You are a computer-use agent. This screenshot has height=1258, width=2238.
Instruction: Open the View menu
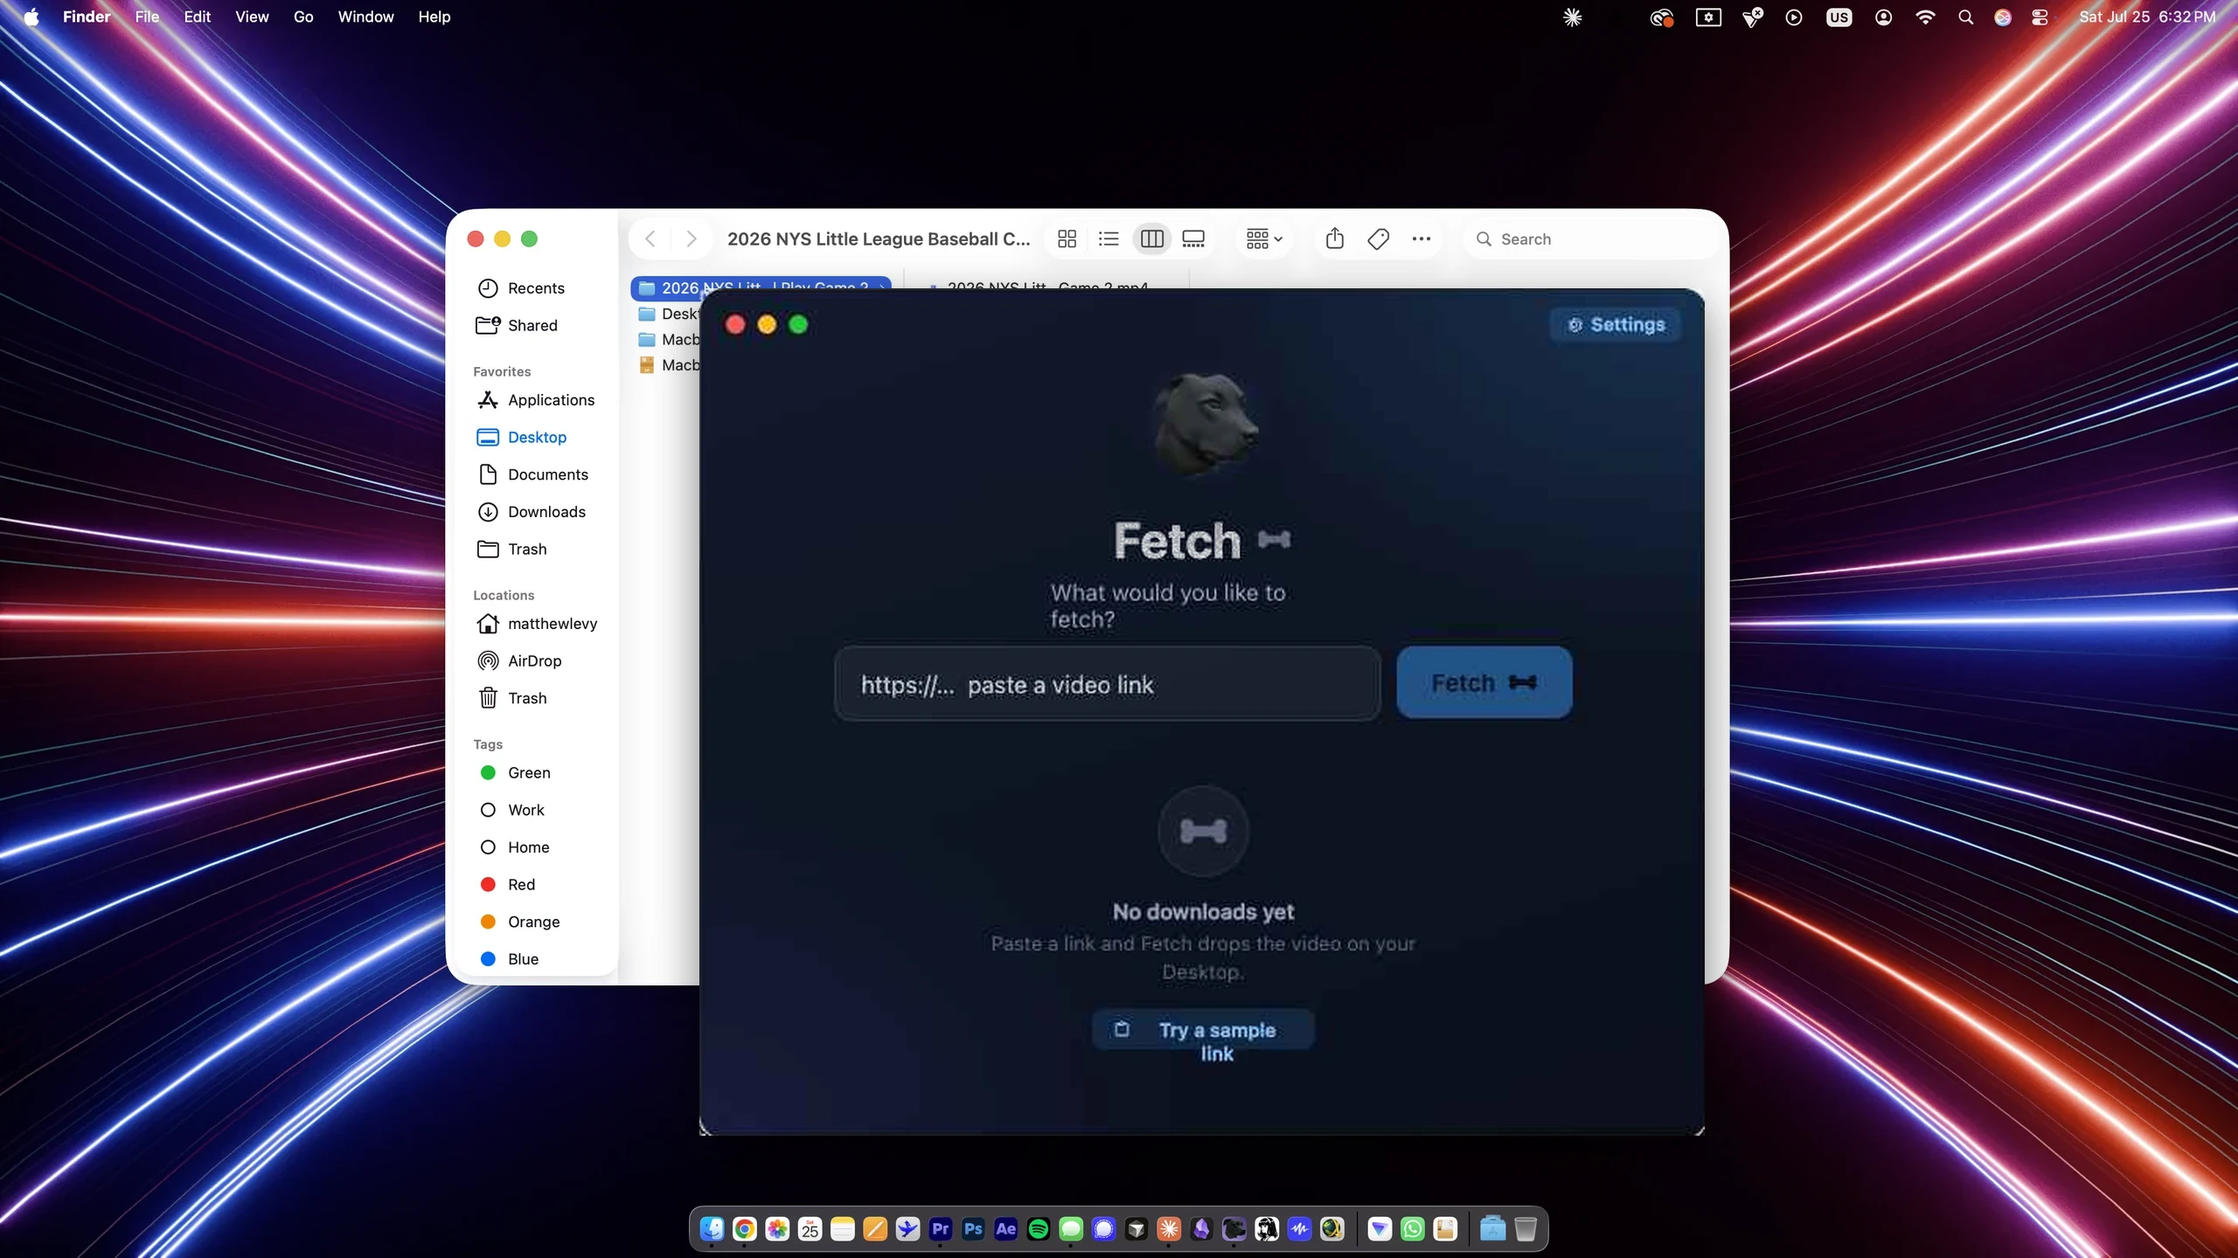pyautogui.click(x=252, y=17)
